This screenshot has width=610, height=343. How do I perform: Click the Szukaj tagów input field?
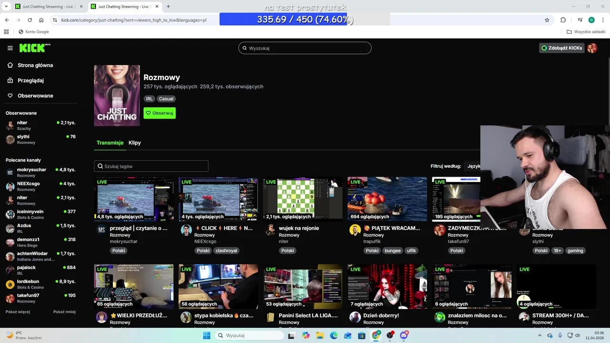coord(151,166)
